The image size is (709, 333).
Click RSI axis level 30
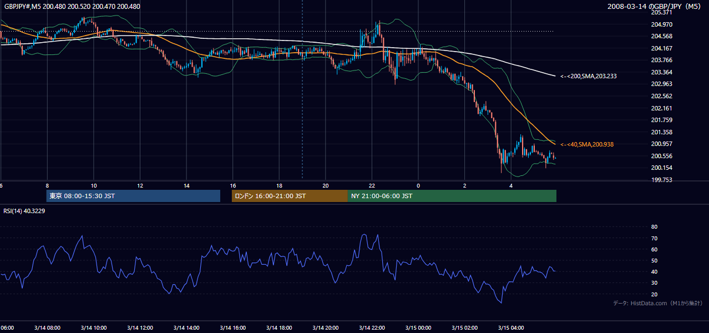click(x=654, y=283)
